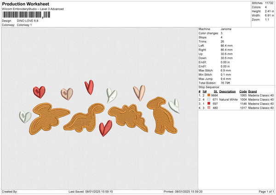Click the barcode under the header
276x195 pixels.
(26, 15)
